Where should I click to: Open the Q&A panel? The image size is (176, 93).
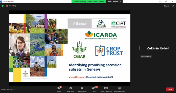[x=94, y=89]
